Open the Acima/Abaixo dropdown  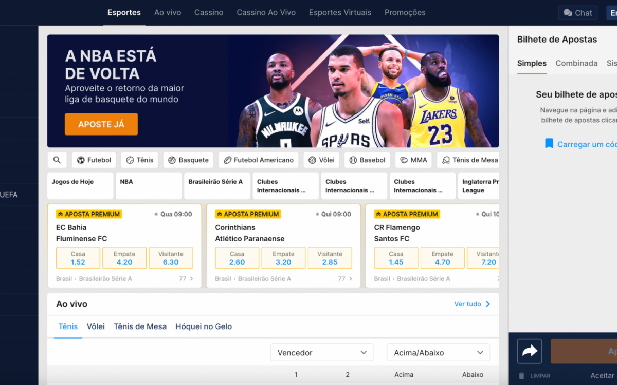438,352
